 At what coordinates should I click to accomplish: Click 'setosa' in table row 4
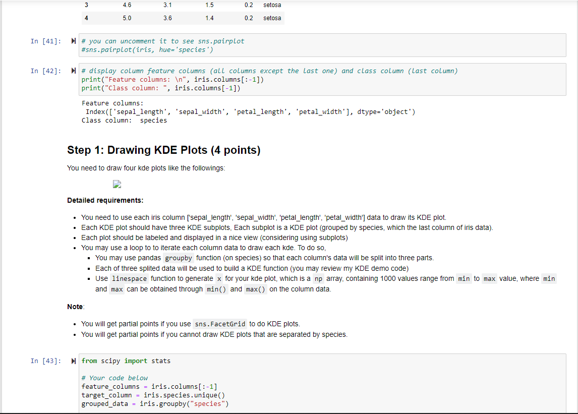[x=272, y=18]
